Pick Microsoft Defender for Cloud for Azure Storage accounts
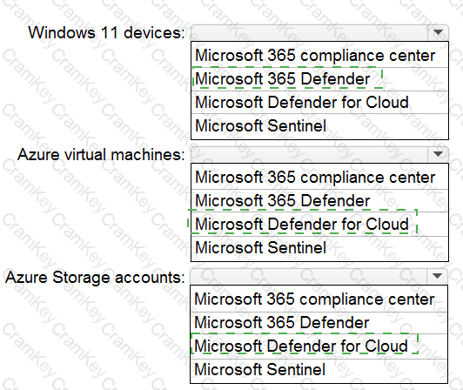Viewport: 463px width, 390px height. pos(319,346)
